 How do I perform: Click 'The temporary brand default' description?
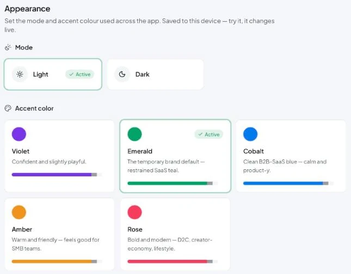point(166,166)
